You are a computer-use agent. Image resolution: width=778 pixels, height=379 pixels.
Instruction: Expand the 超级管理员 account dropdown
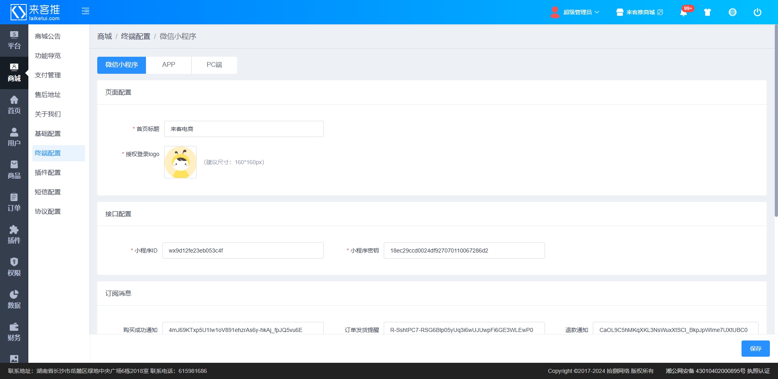(x=575, y=12)
